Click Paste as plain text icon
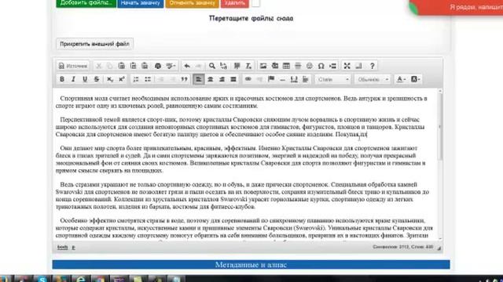Image resolution: width=503 pixels, height=282 pixels. tap(133, 66)
